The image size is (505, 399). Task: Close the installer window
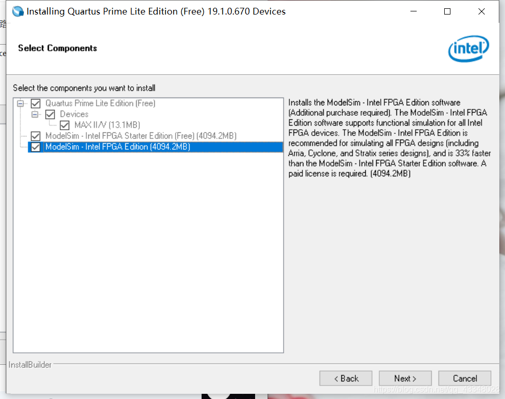coord(482,11)
